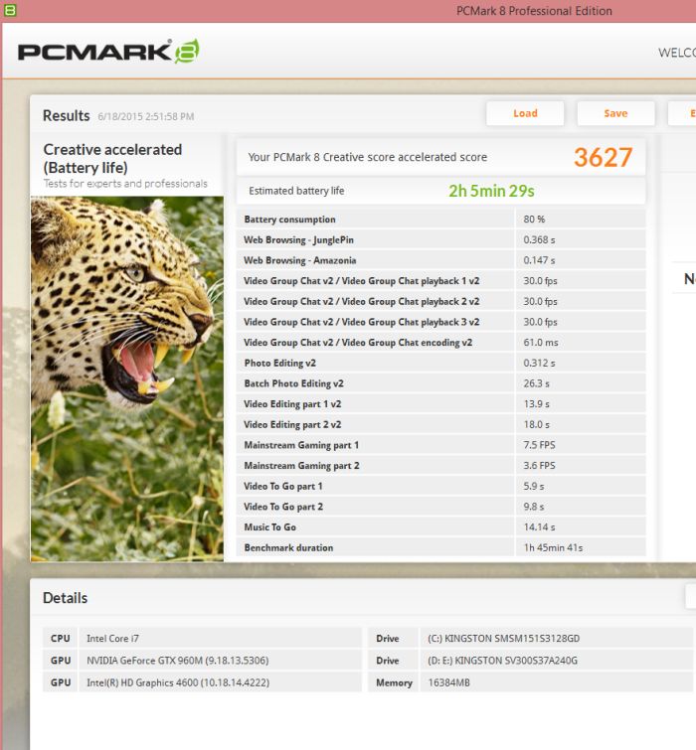
Task: Select Video Editing part 2 v2 row
Action: (440, 424)
